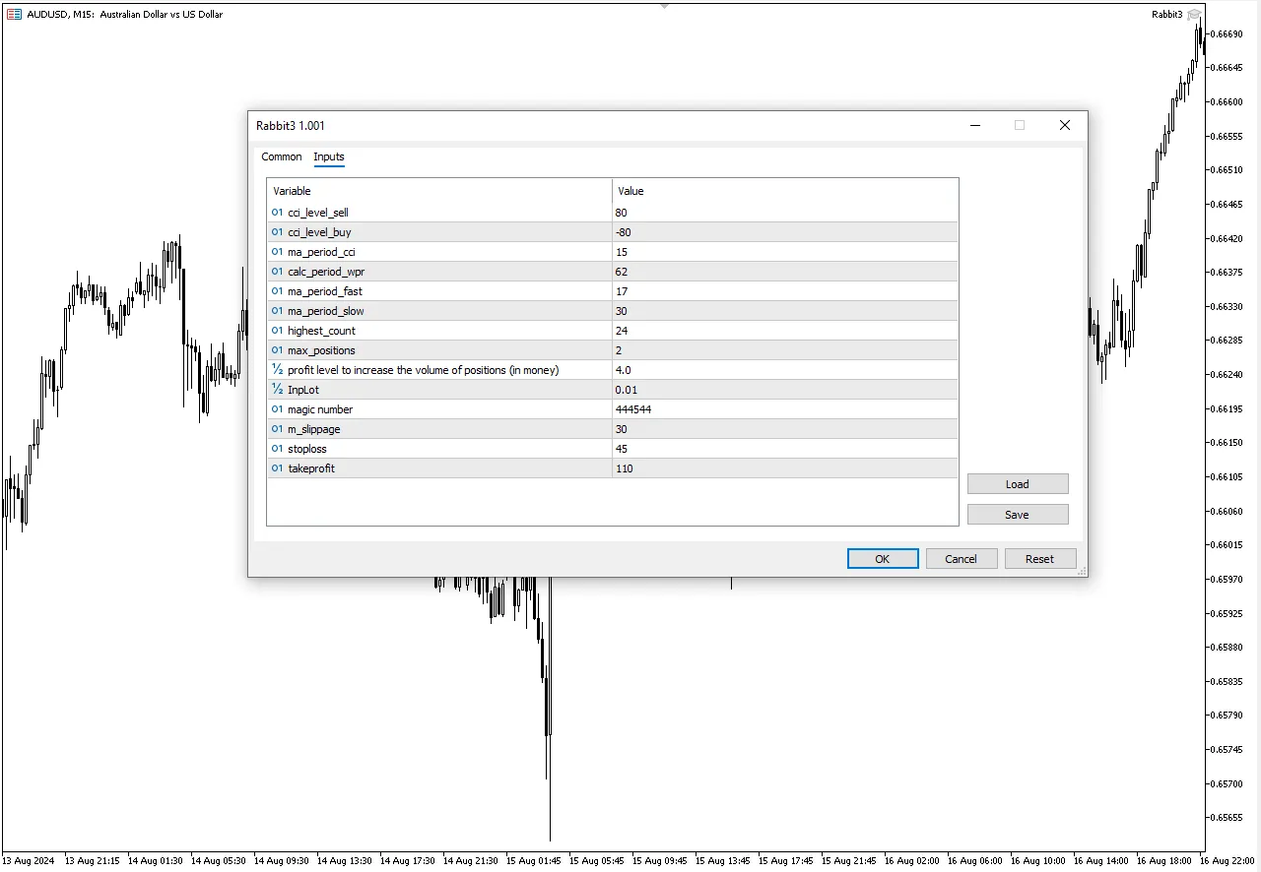Click the integer type icon beside takeprofit
The image size is (1261, 872).
point(277,468)
